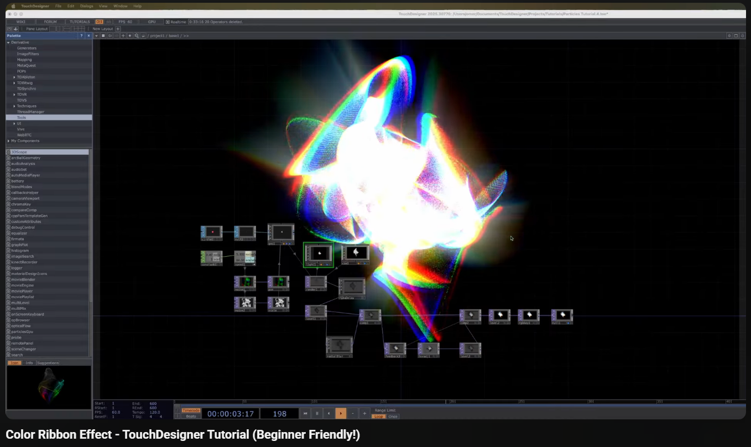Expand My Components in Palette tree
751x447 pixels.
pyautogui.click(x=8, y=141)
